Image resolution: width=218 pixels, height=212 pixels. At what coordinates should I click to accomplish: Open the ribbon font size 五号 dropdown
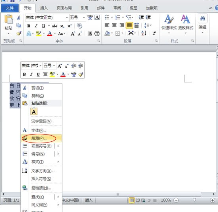[84, 17]
